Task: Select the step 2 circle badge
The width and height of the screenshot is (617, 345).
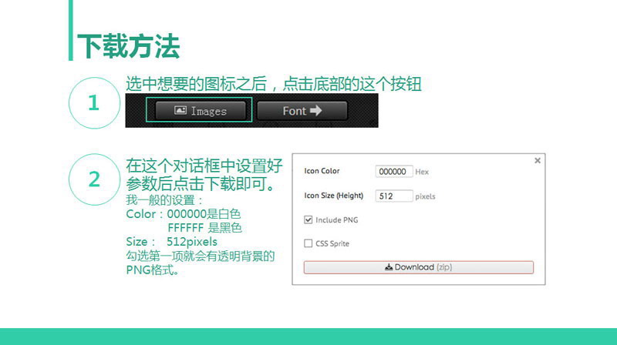Action: [94, 179]
